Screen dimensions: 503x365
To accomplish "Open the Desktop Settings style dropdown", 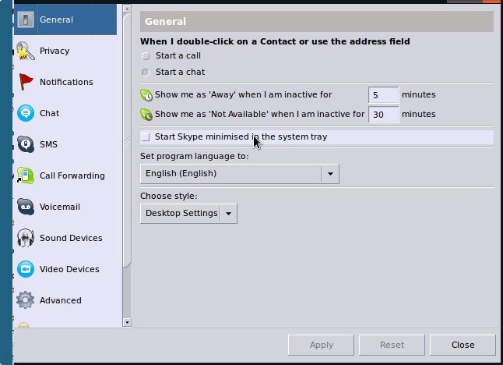I will tap(228, 213).
